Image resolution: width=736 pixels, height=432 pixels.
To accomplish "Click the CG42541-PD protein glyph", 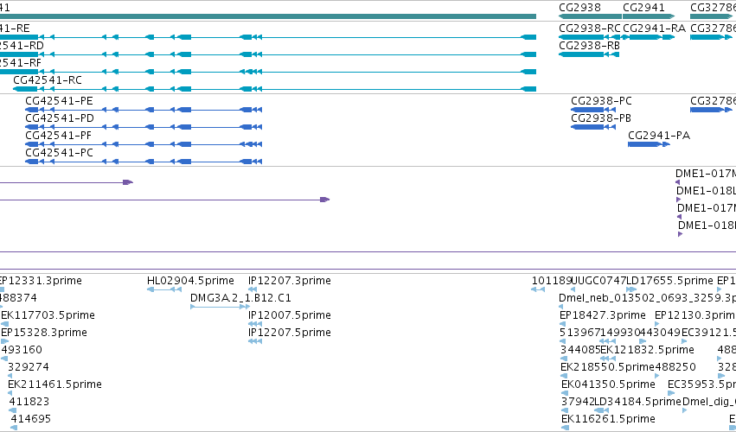I will [144, 127].
